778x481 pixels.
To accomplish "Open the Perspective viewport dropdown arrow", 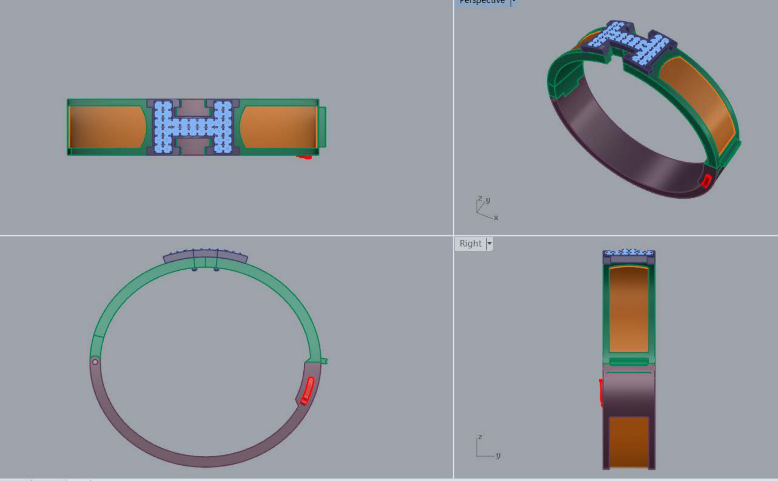I will pyautogui.click(x=513, y=2).
